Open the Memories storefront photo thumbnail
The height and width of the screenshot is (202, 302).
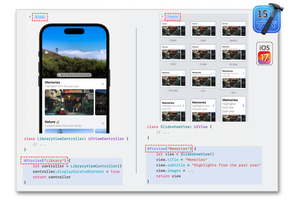pyautogui.click(x=69, y=102)
